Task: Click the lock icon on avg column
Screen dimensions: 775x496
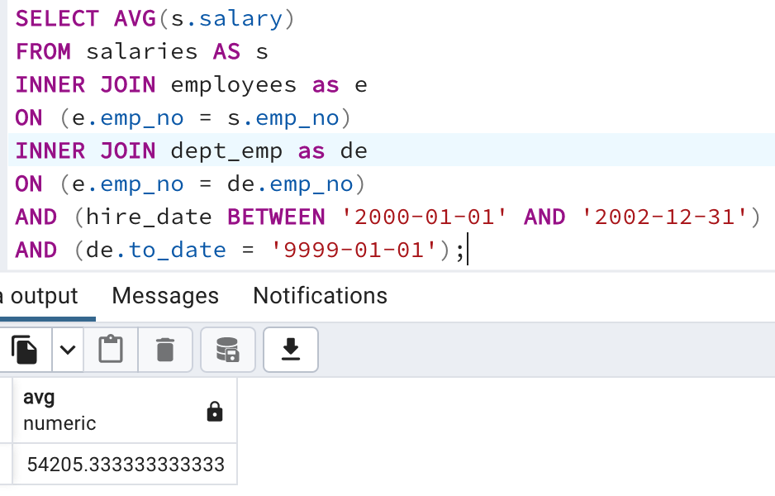Action: click(x=214, y=409)
